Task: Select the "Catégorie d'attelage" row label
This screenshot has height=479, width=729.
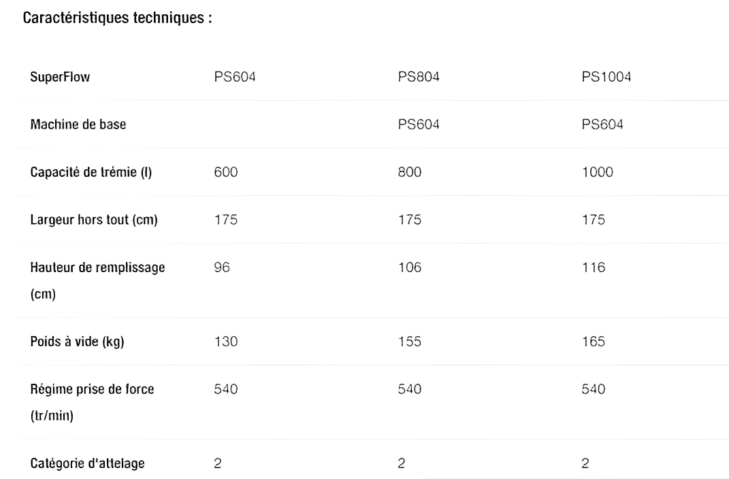Action: coord(87,464)
